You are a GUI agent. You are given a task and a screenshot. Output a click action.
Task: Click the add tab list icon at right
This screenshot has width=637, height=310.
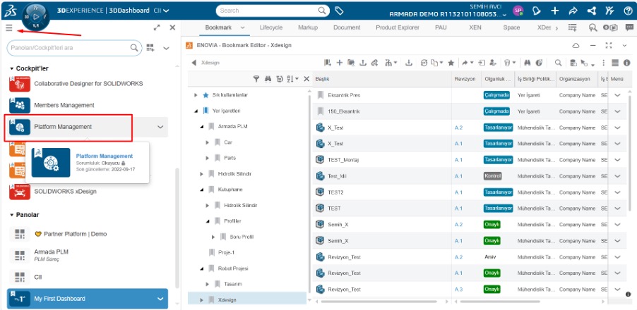tap(573, 27)
